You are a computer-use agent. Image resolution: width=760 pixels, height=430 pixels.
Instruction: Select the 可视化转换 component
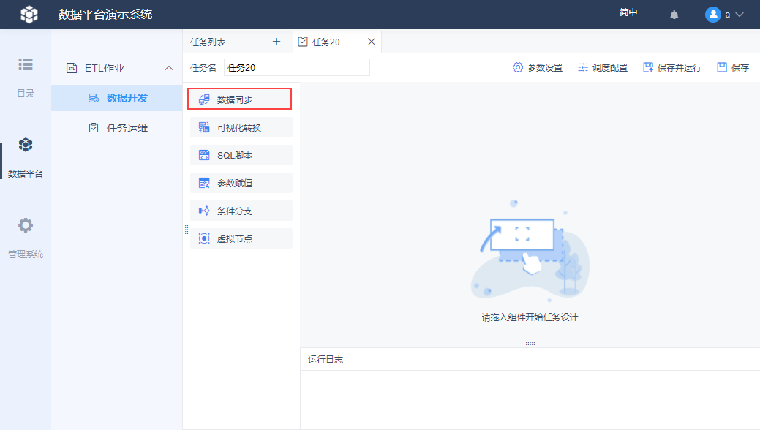pyautogui.click(x=241, y=127)
